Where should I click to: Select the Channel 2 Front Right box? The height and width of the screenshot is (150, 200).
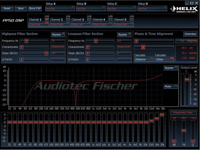tap(60, 24)
